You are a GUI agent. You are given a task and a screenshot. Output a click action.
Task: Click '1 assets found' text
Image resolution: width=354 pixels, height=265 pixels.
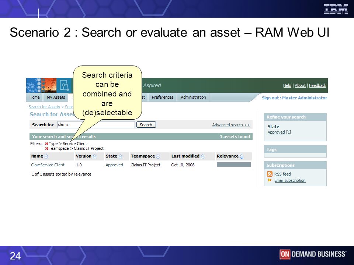click(235, 137)
